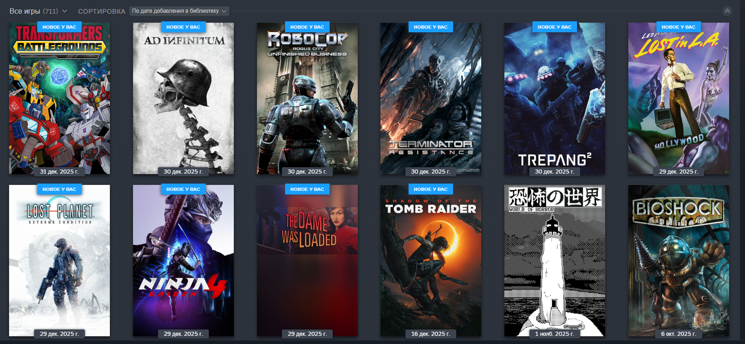The image size is (745, 344).
Task: Click '30 дек. 2025 г.' date under Ad Infinitum
Action: pos(183,171)
